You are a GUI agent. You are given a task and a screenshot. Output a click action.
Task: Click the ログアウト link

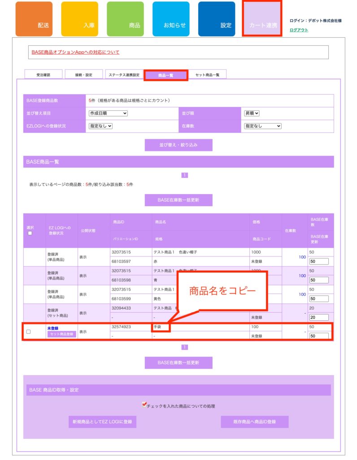click(x=299, y=30)
